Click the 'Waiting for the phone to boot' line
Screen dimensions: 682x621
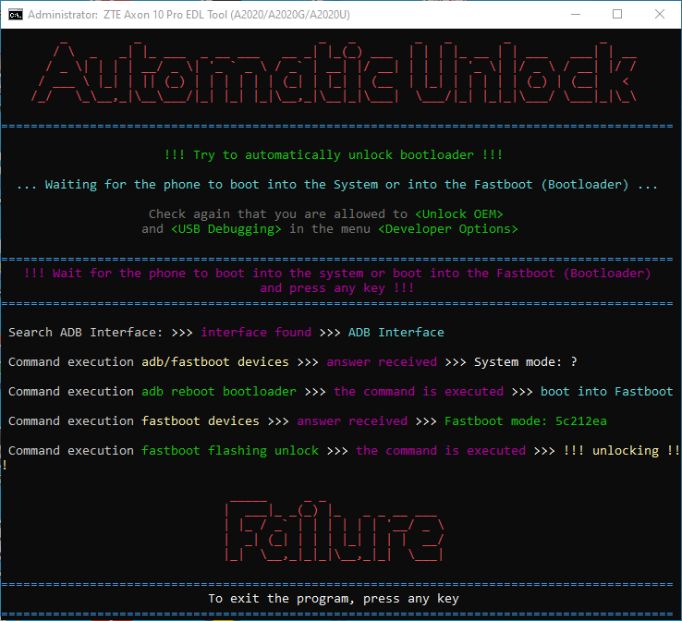pyautogui.click(x=337, y=185)
